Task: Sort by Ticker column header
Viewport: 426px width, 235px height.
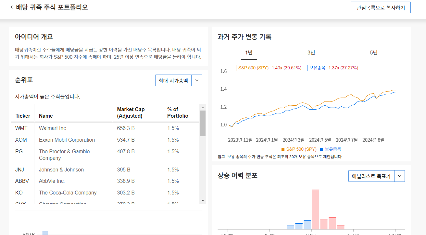Action: point(23,116)
